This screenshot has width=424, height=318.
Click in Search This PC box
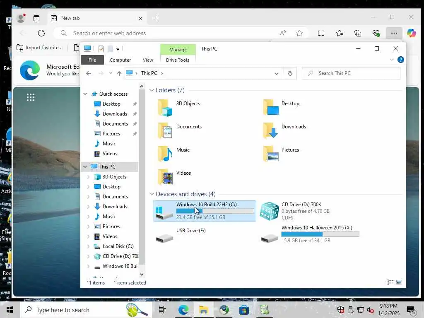[351, 73]
